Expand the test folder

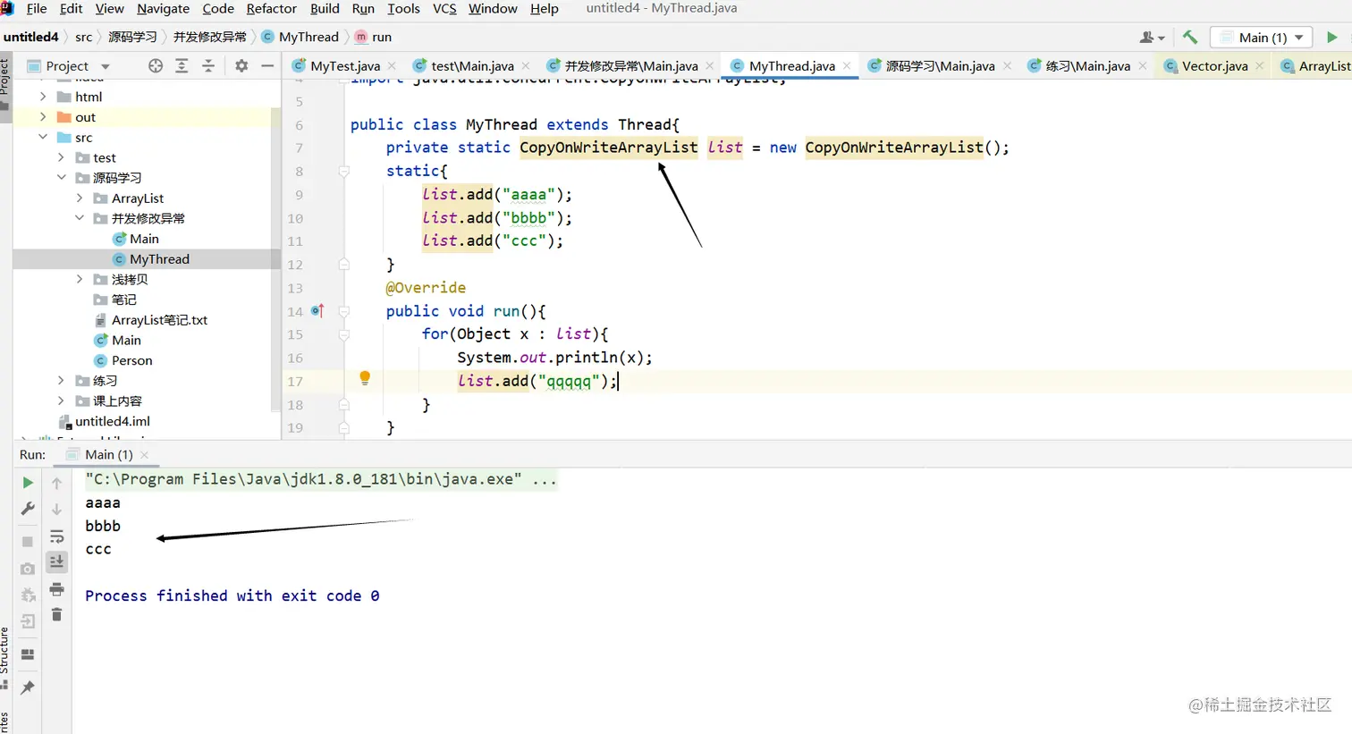click(x=61, y=157)
